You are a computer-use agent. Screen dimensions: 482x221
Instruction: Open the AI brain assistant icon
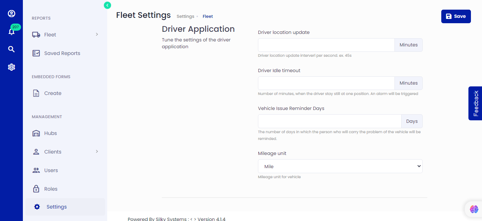(474, 209)
